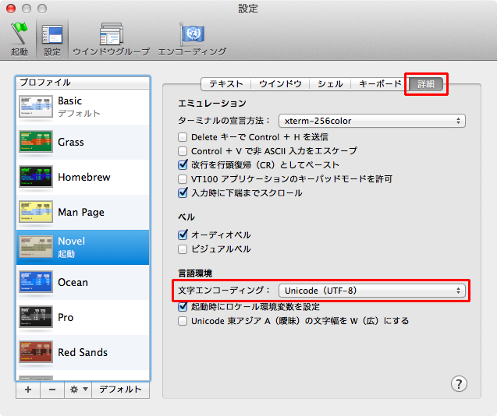
Task: Toggle the オーディオベル checkbox
Action: tap(183, 234)
